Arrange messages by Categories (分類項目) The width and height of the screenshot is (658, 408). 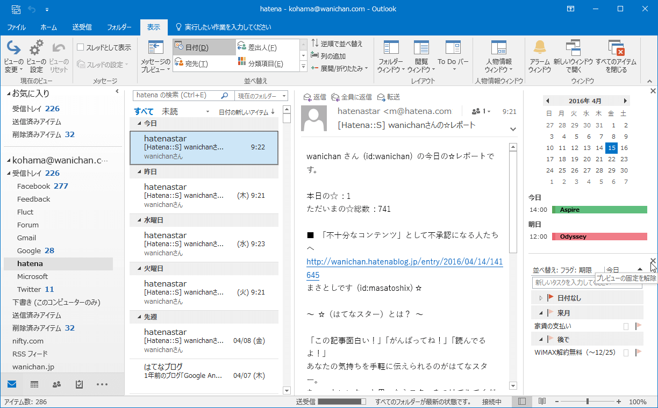[x=267, y=63]
